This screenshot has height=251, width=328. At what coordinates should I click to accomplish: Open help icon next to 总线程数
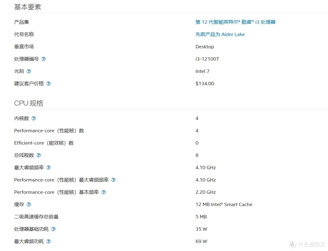(x=39, y=155)
